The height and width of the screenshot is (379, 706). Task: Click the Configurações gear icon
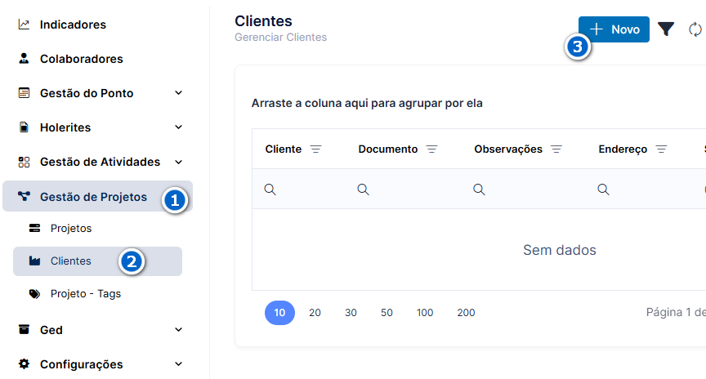pos(24,363)
